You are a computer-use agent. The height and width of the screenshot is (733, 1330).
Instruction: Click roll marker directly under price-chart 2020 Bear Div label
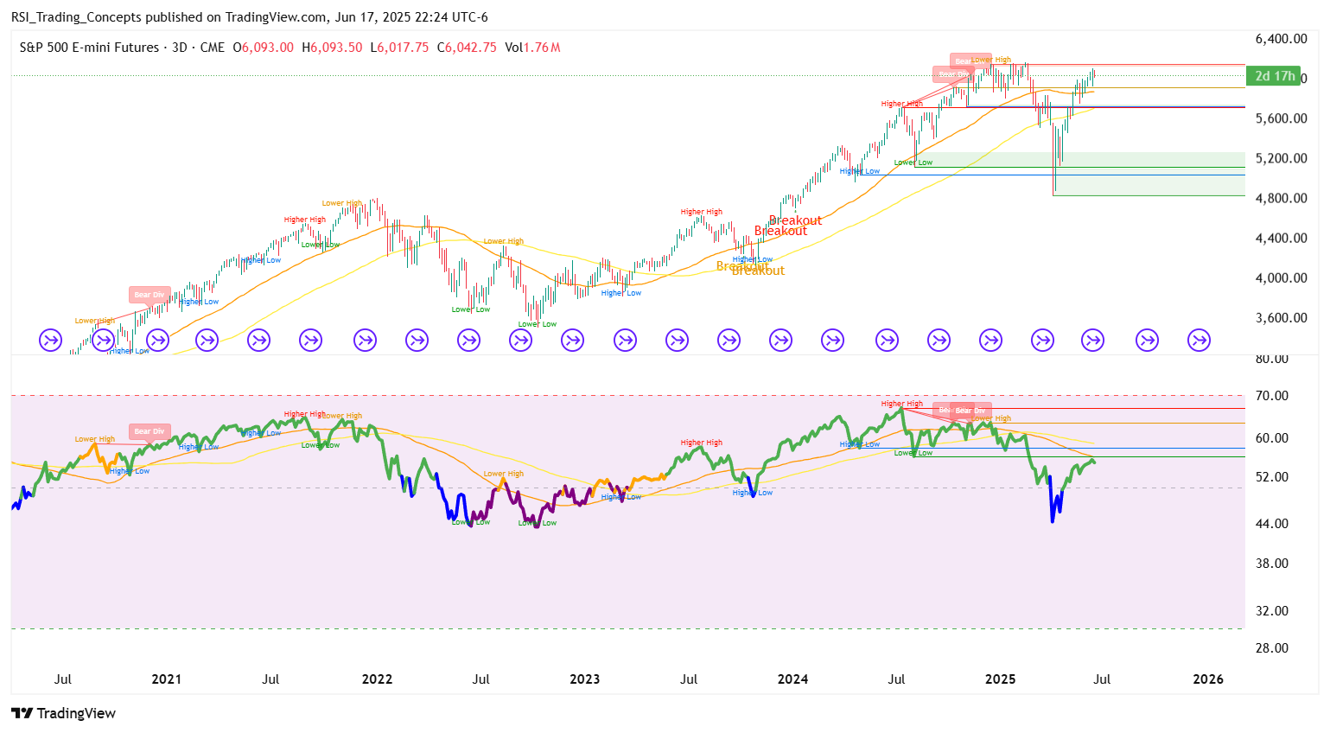point(156,341)
